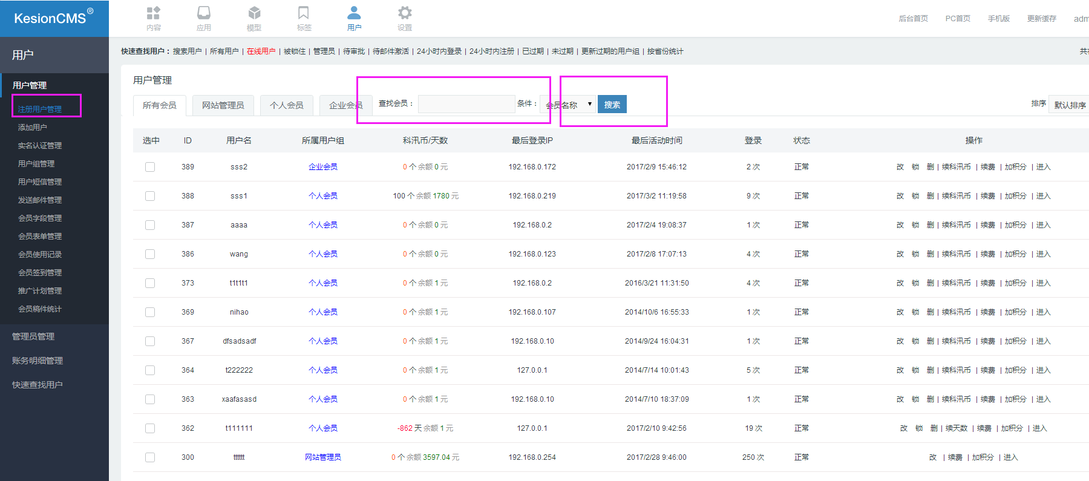Check the box for user sss1
1089x481 pixels.
[x=150, y=196]
